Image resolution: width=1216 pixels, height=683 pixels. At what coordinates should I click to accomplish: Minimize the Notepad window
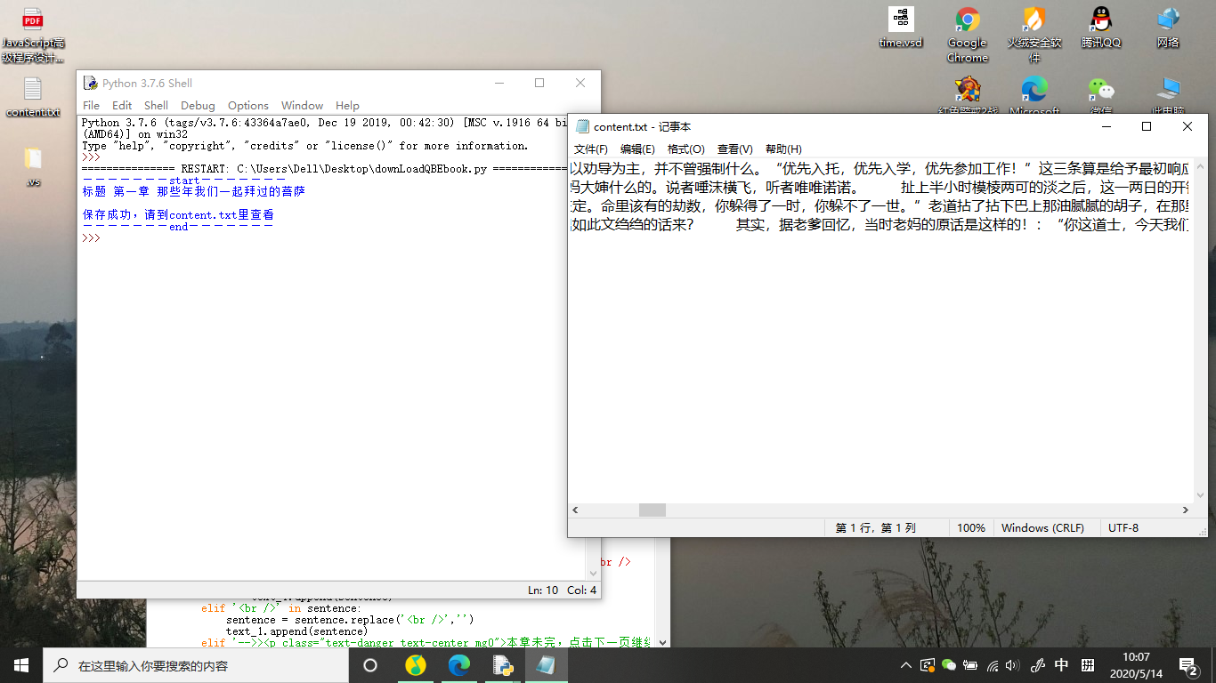click(x=1106, y=126)
